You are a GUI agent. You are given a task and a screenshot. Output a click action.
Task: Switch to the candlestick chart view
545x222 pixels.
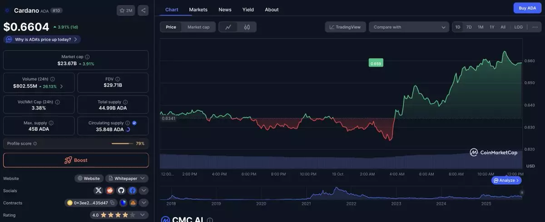point(247,27)
